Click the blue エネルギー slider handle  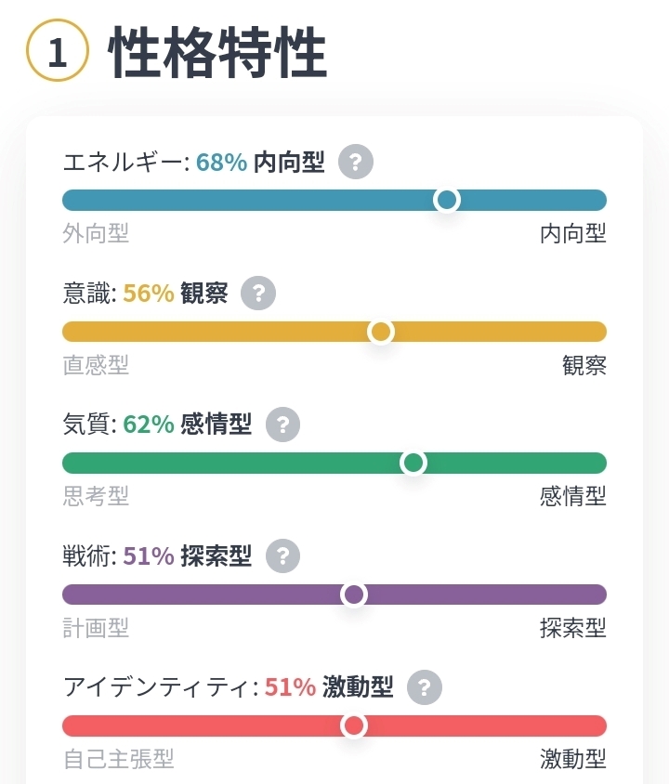[x=447, y=200]
